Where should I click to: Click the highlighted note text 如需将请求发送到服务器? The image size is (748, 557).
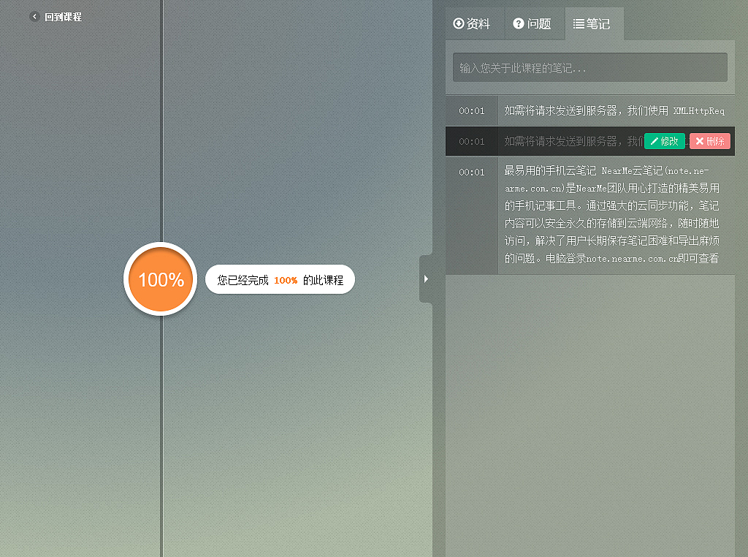pos(574,141)
